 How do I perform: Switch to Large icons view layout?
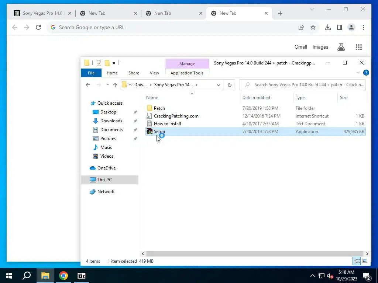point(365,261)
